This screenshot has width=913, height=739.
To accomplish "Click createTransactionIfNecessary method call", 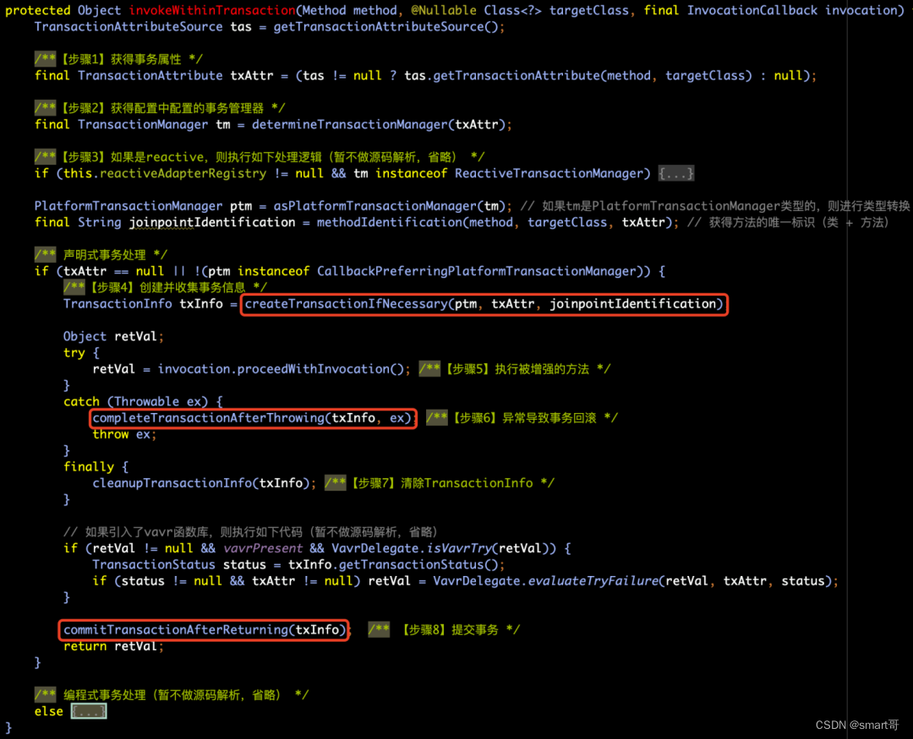I will [484, 304].
